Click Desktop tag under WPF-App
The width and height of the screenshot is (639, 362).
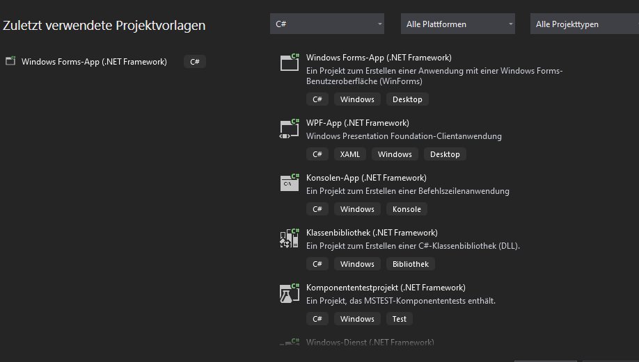point(445,154)
